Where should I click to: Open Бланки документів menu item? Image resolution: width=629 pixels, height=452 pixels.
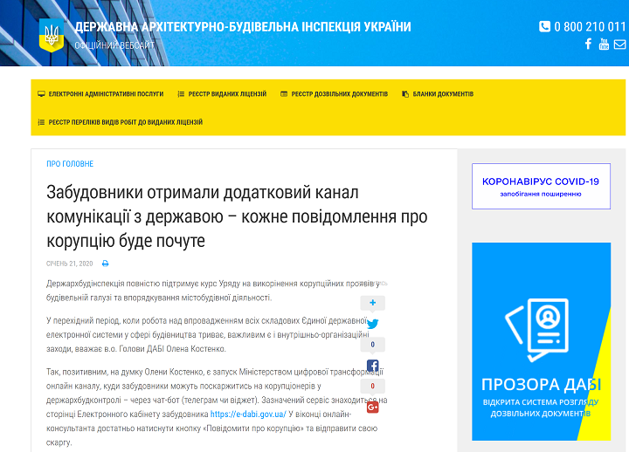(438, 93)
